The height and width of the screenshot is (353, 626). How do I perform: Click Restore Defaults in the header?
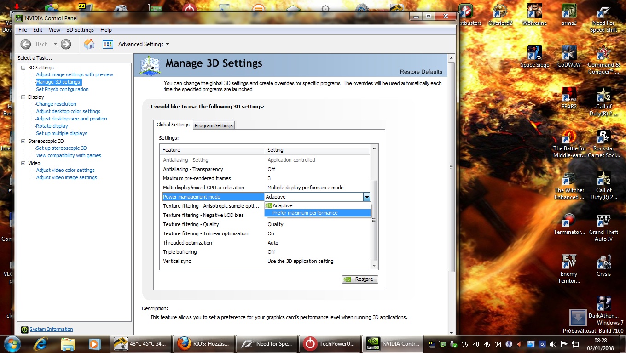coord(421,72)
